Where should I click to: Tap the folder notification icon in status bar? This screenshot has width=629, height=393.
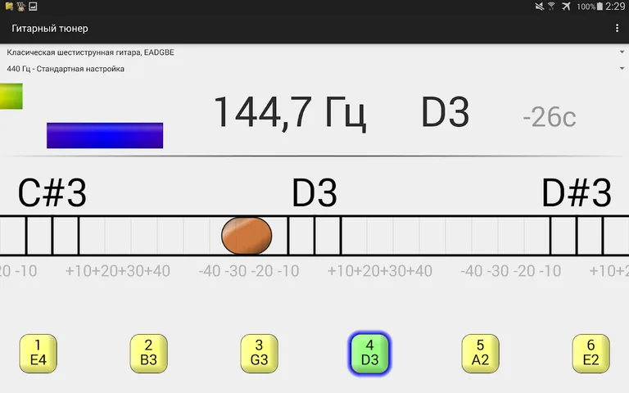(9, 7)
